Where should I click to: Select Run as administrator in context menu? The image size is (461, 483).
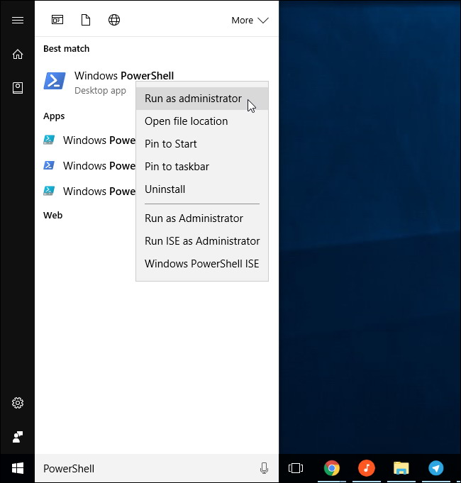[x=193, y=99]
